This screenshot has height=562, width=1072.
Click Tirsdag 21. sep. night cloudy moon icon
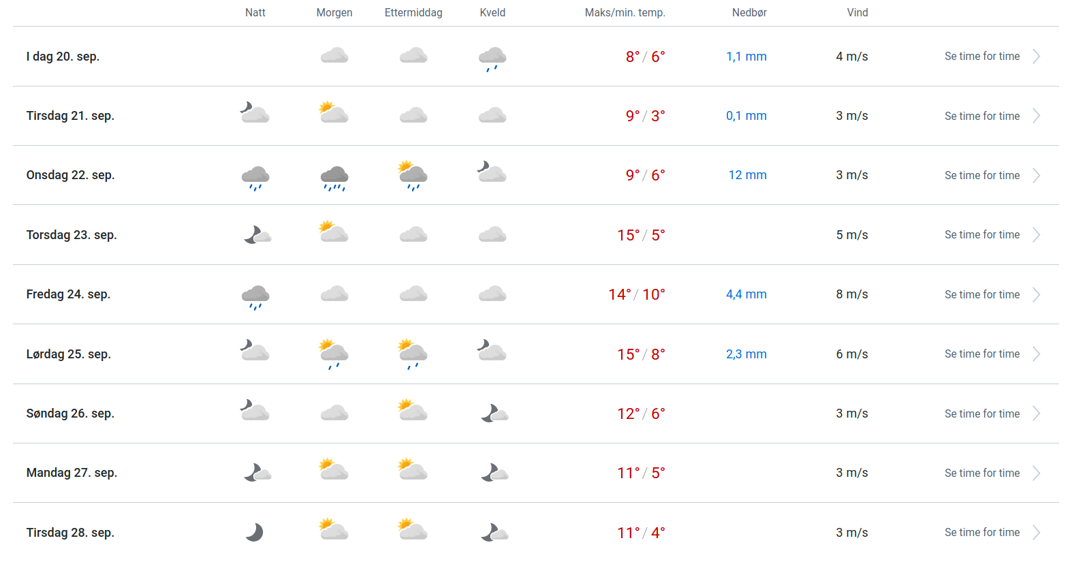[x=255, y=112]
